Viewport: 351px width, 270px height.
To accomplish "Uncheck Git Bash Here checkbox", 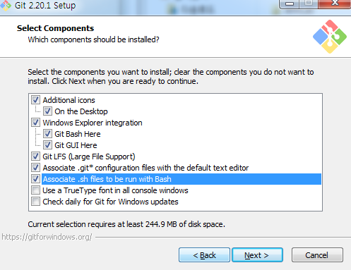I will pyautogui.click(x=47, y=134).
